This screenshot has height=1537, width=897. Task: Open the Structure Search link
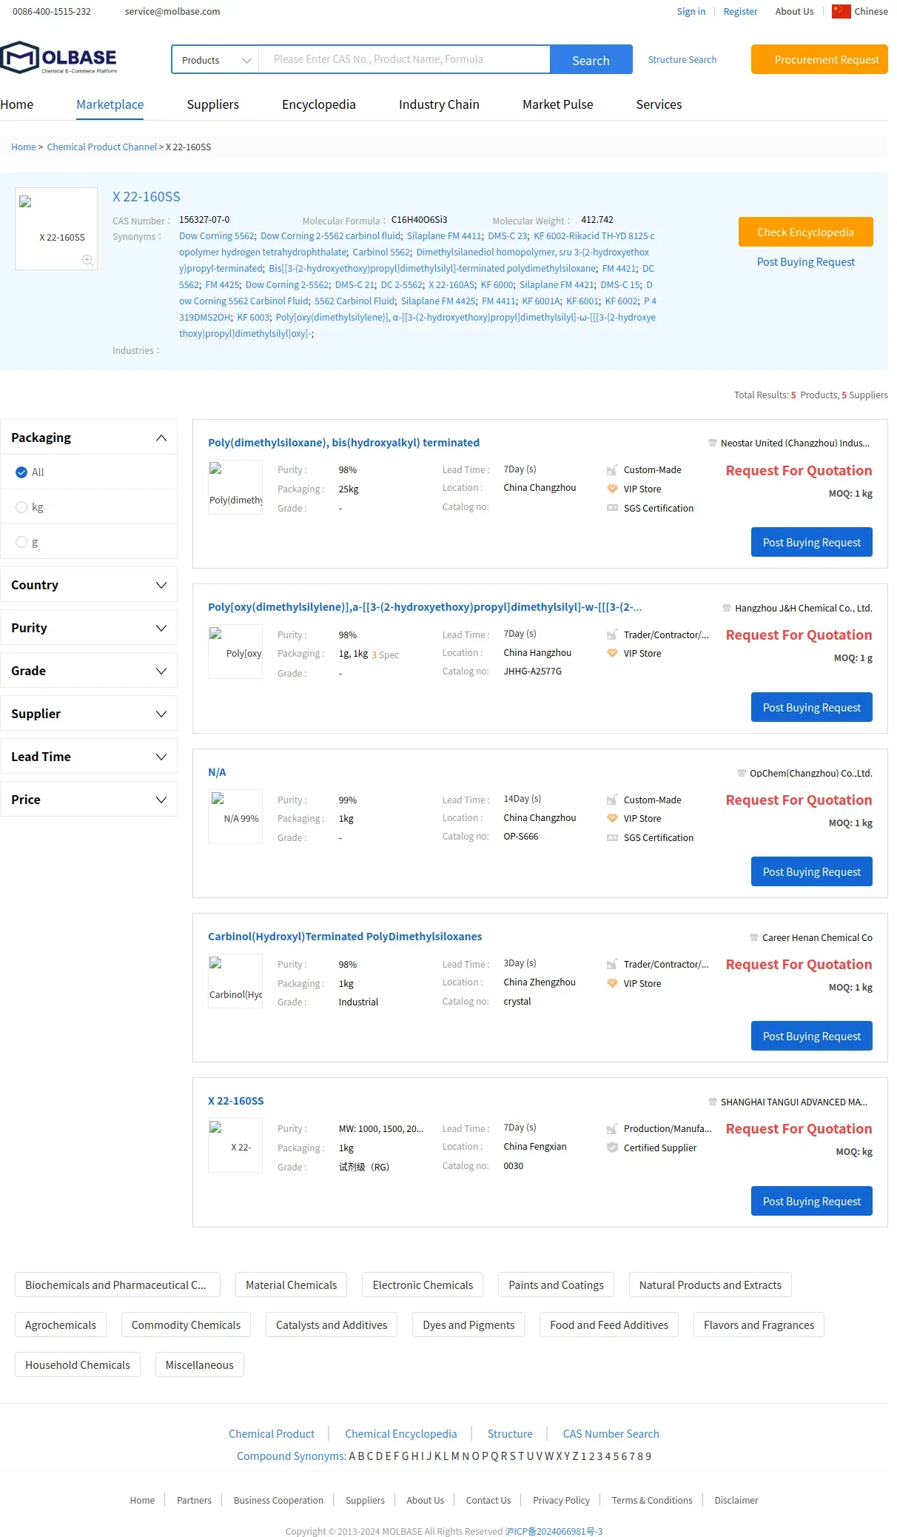[682, 59]
